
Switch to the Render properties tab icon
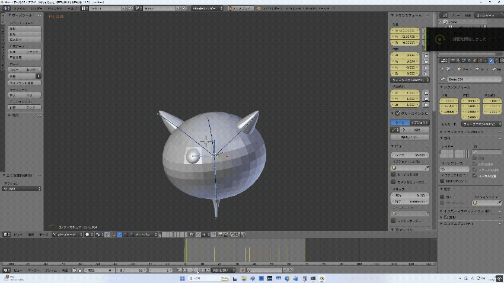click(x=452, y=60)
